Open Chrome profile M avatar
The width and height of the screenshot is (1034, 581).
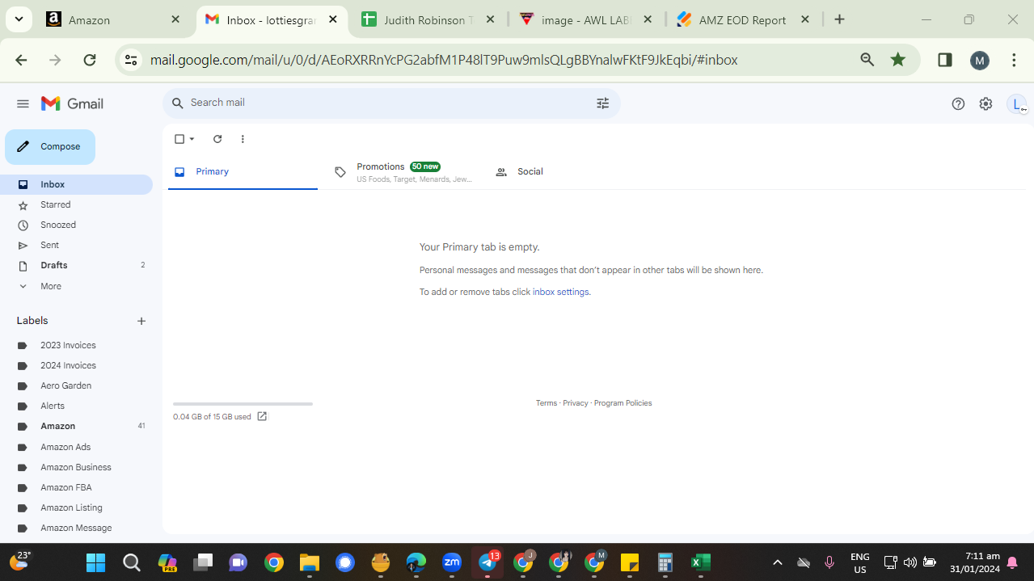[x=980, y=60]
